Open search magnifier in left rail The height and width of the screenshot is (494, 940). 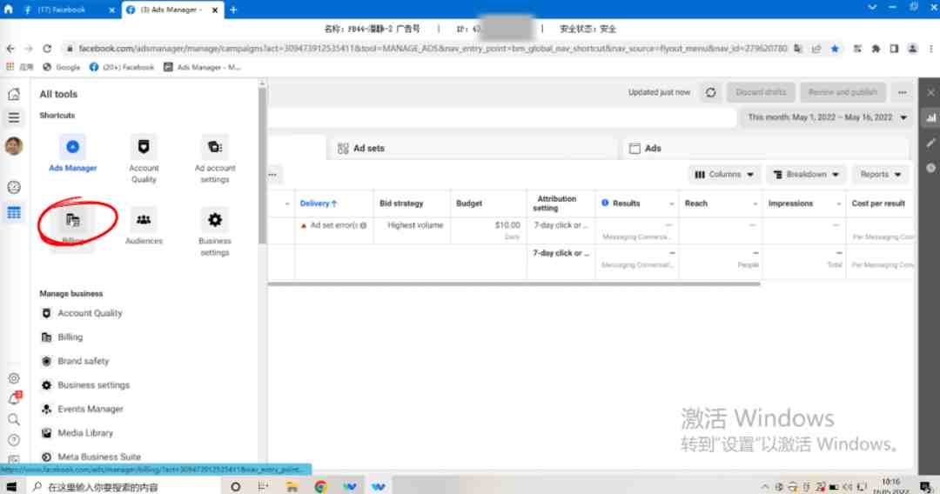pyautogui.click(x=14, y=420)
